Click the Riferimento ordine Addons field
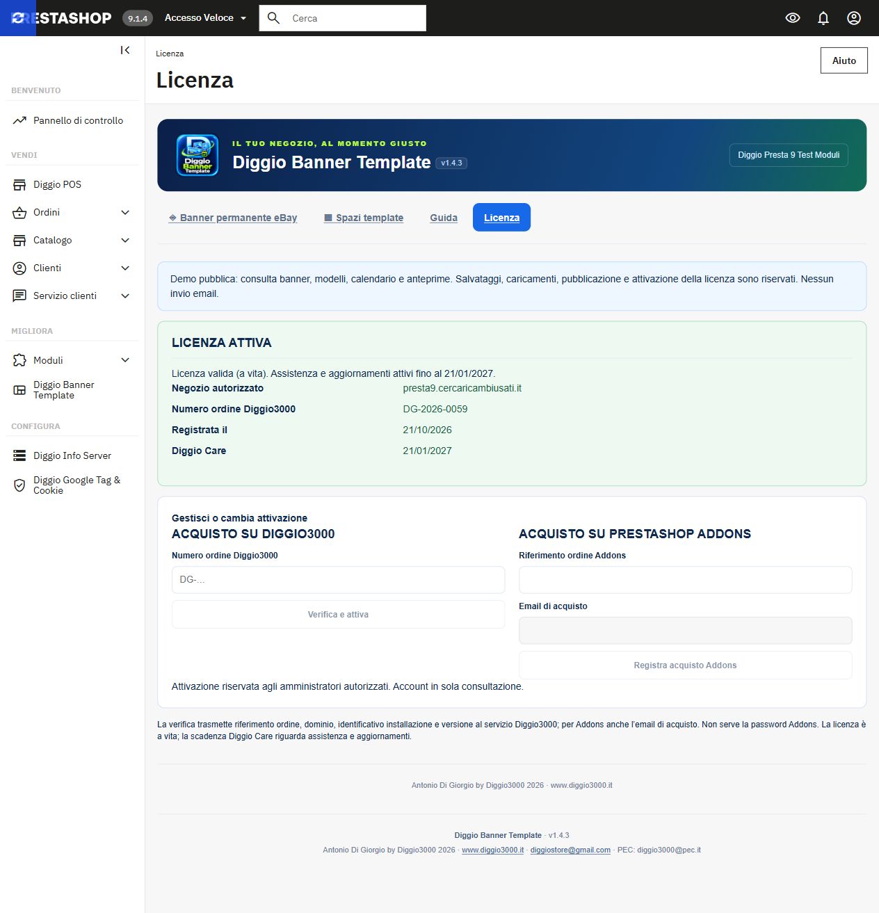 (x=685, y=580)
